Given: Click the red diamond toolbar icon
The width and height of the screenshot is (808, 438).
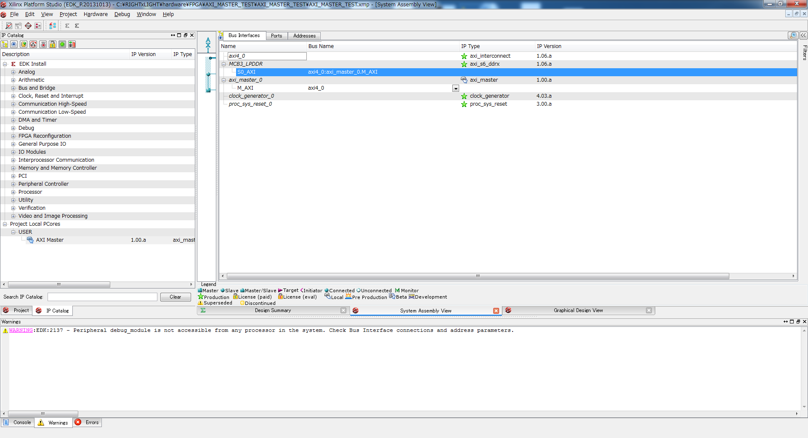Looking at the screenshot, I should click(28, 26).
